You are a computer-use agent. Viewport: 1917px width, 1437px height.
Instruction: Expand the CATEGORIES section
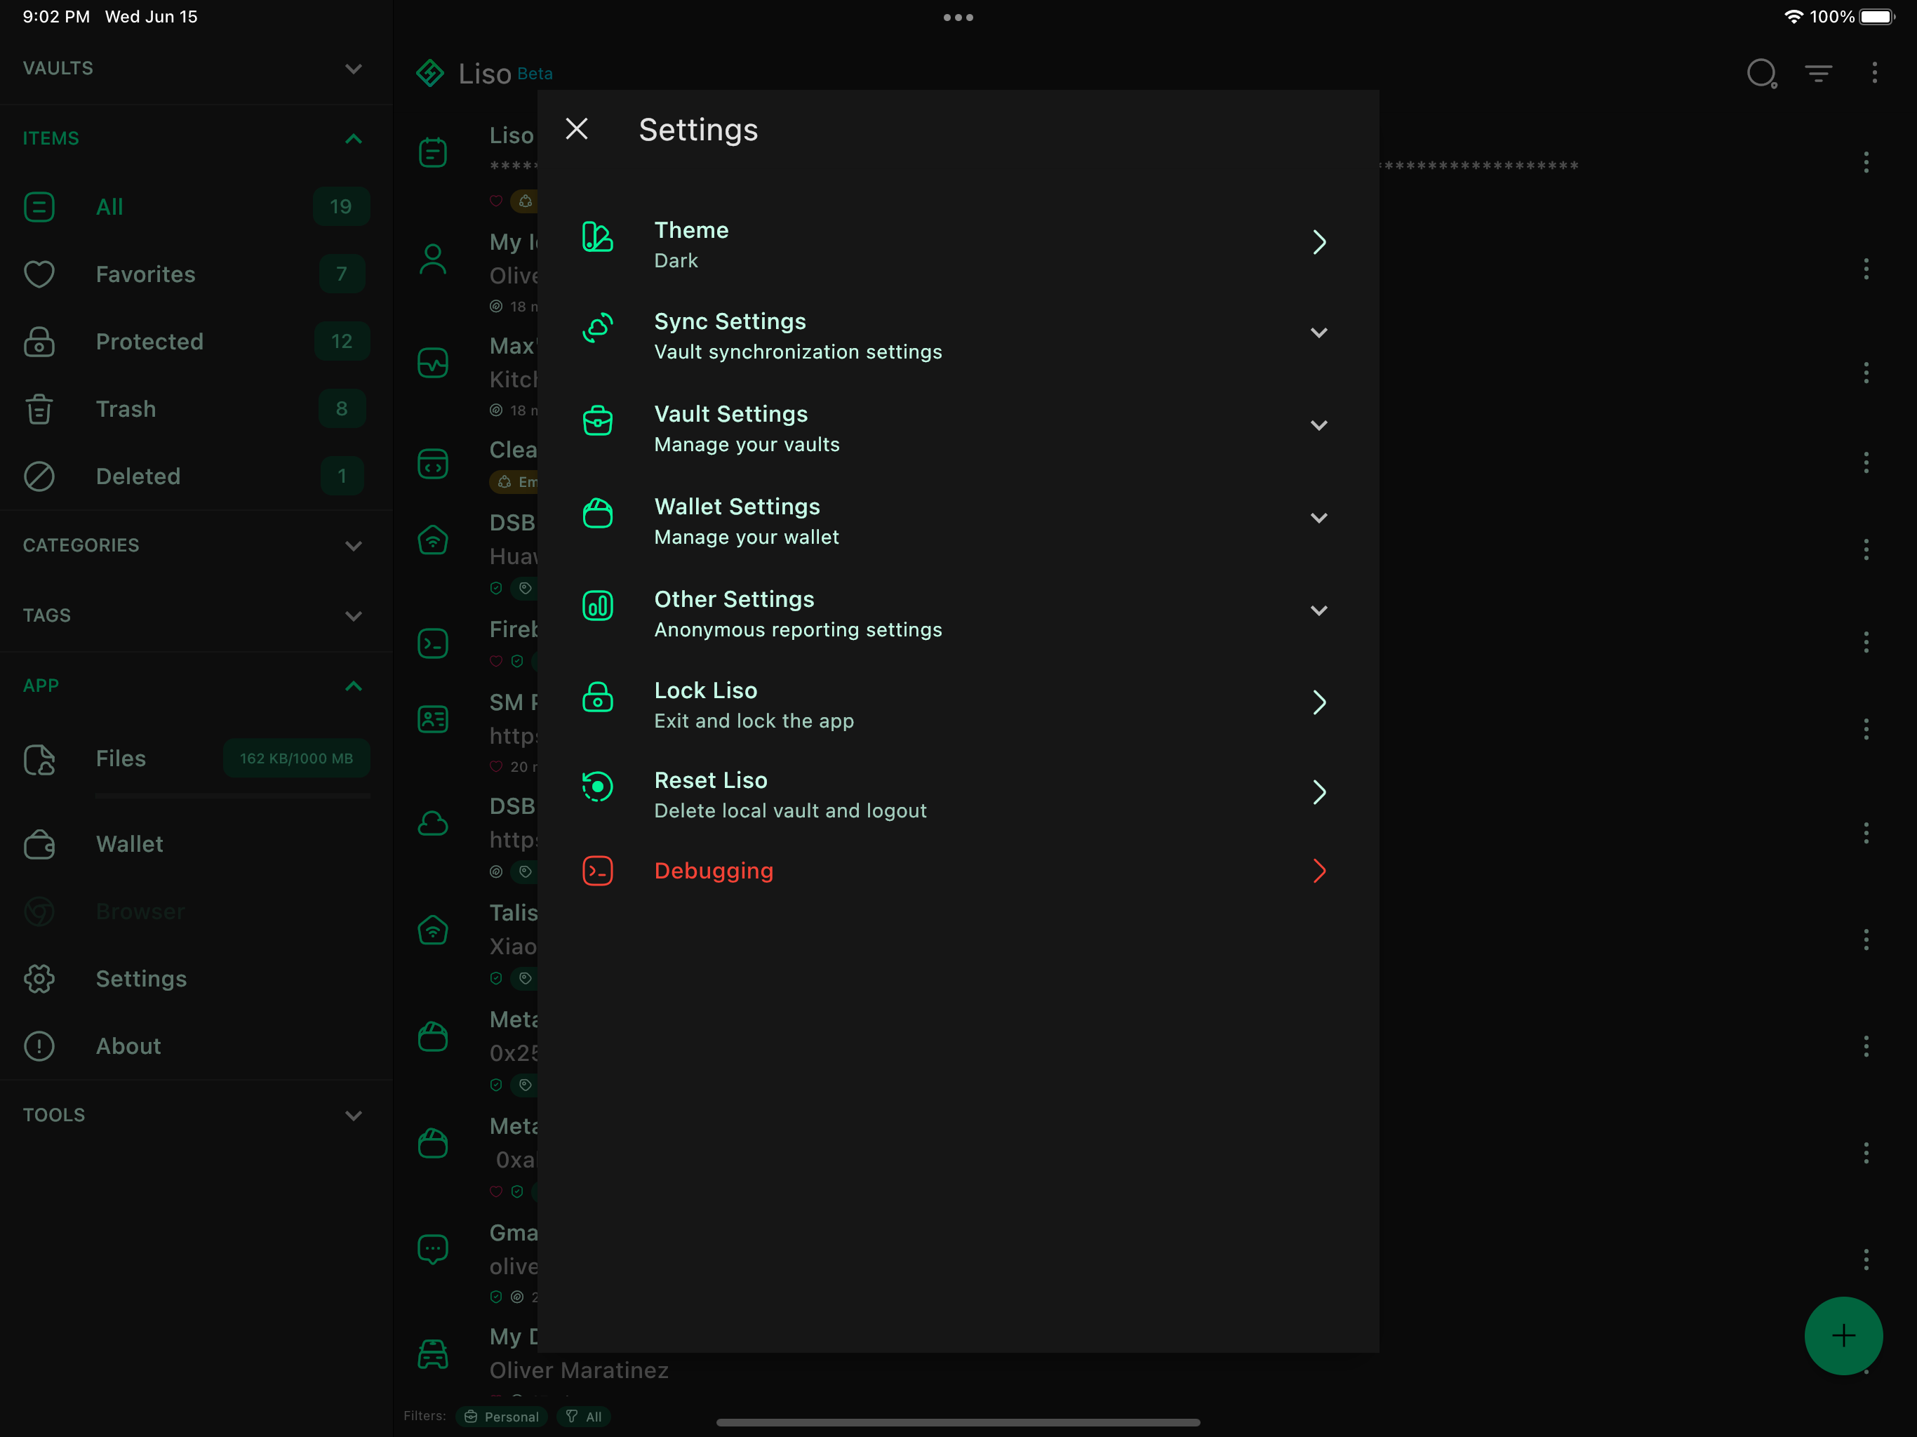(x=353, y=546)
